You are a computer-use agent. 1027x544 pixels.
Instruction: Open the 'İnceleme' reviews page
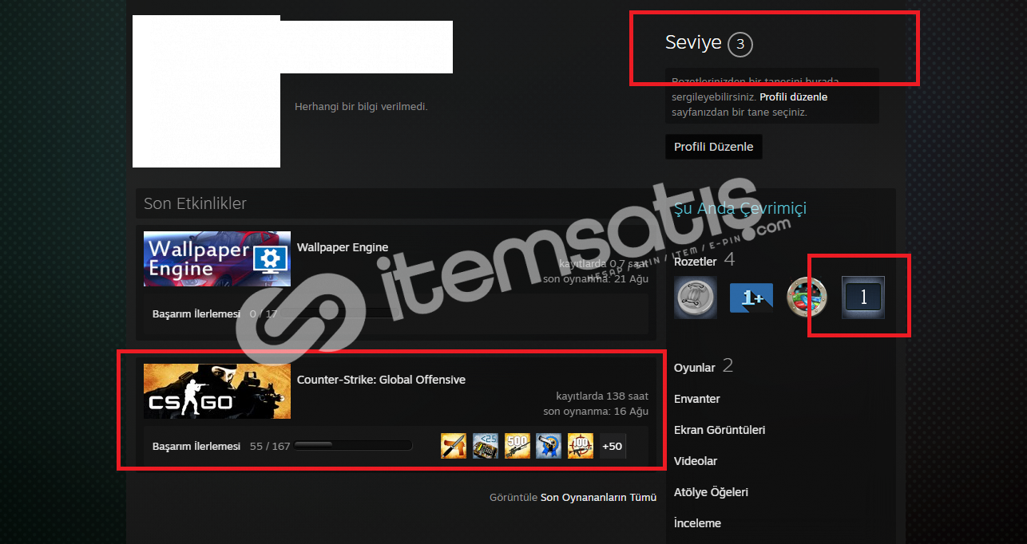click(697, 523)
